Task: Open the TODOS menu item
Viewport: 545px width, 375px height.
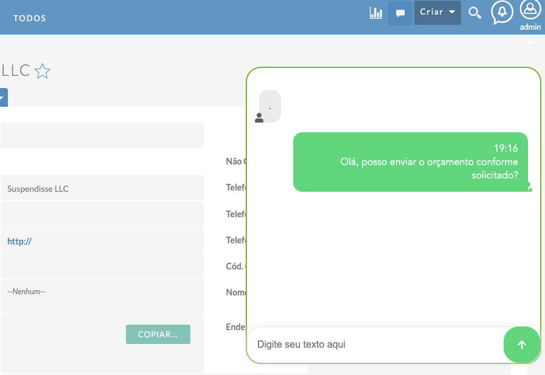Action: tap(30, 18)
